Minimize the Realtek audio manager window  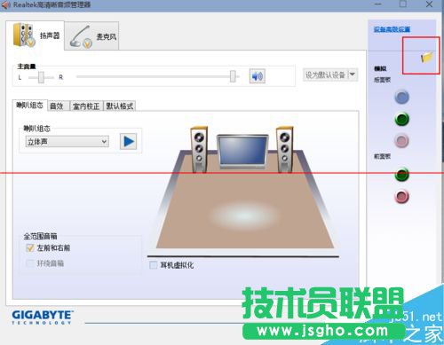pos(377,4)
